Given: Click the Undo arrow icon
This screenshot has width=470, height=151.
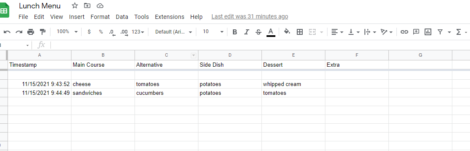Looking at the screenshot, I should point(7,32).
